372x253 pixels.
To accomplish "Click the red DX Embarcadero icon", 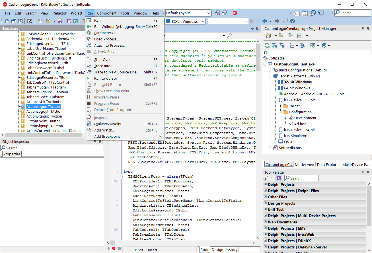I will pyautogui.click(x=235, y=13).
